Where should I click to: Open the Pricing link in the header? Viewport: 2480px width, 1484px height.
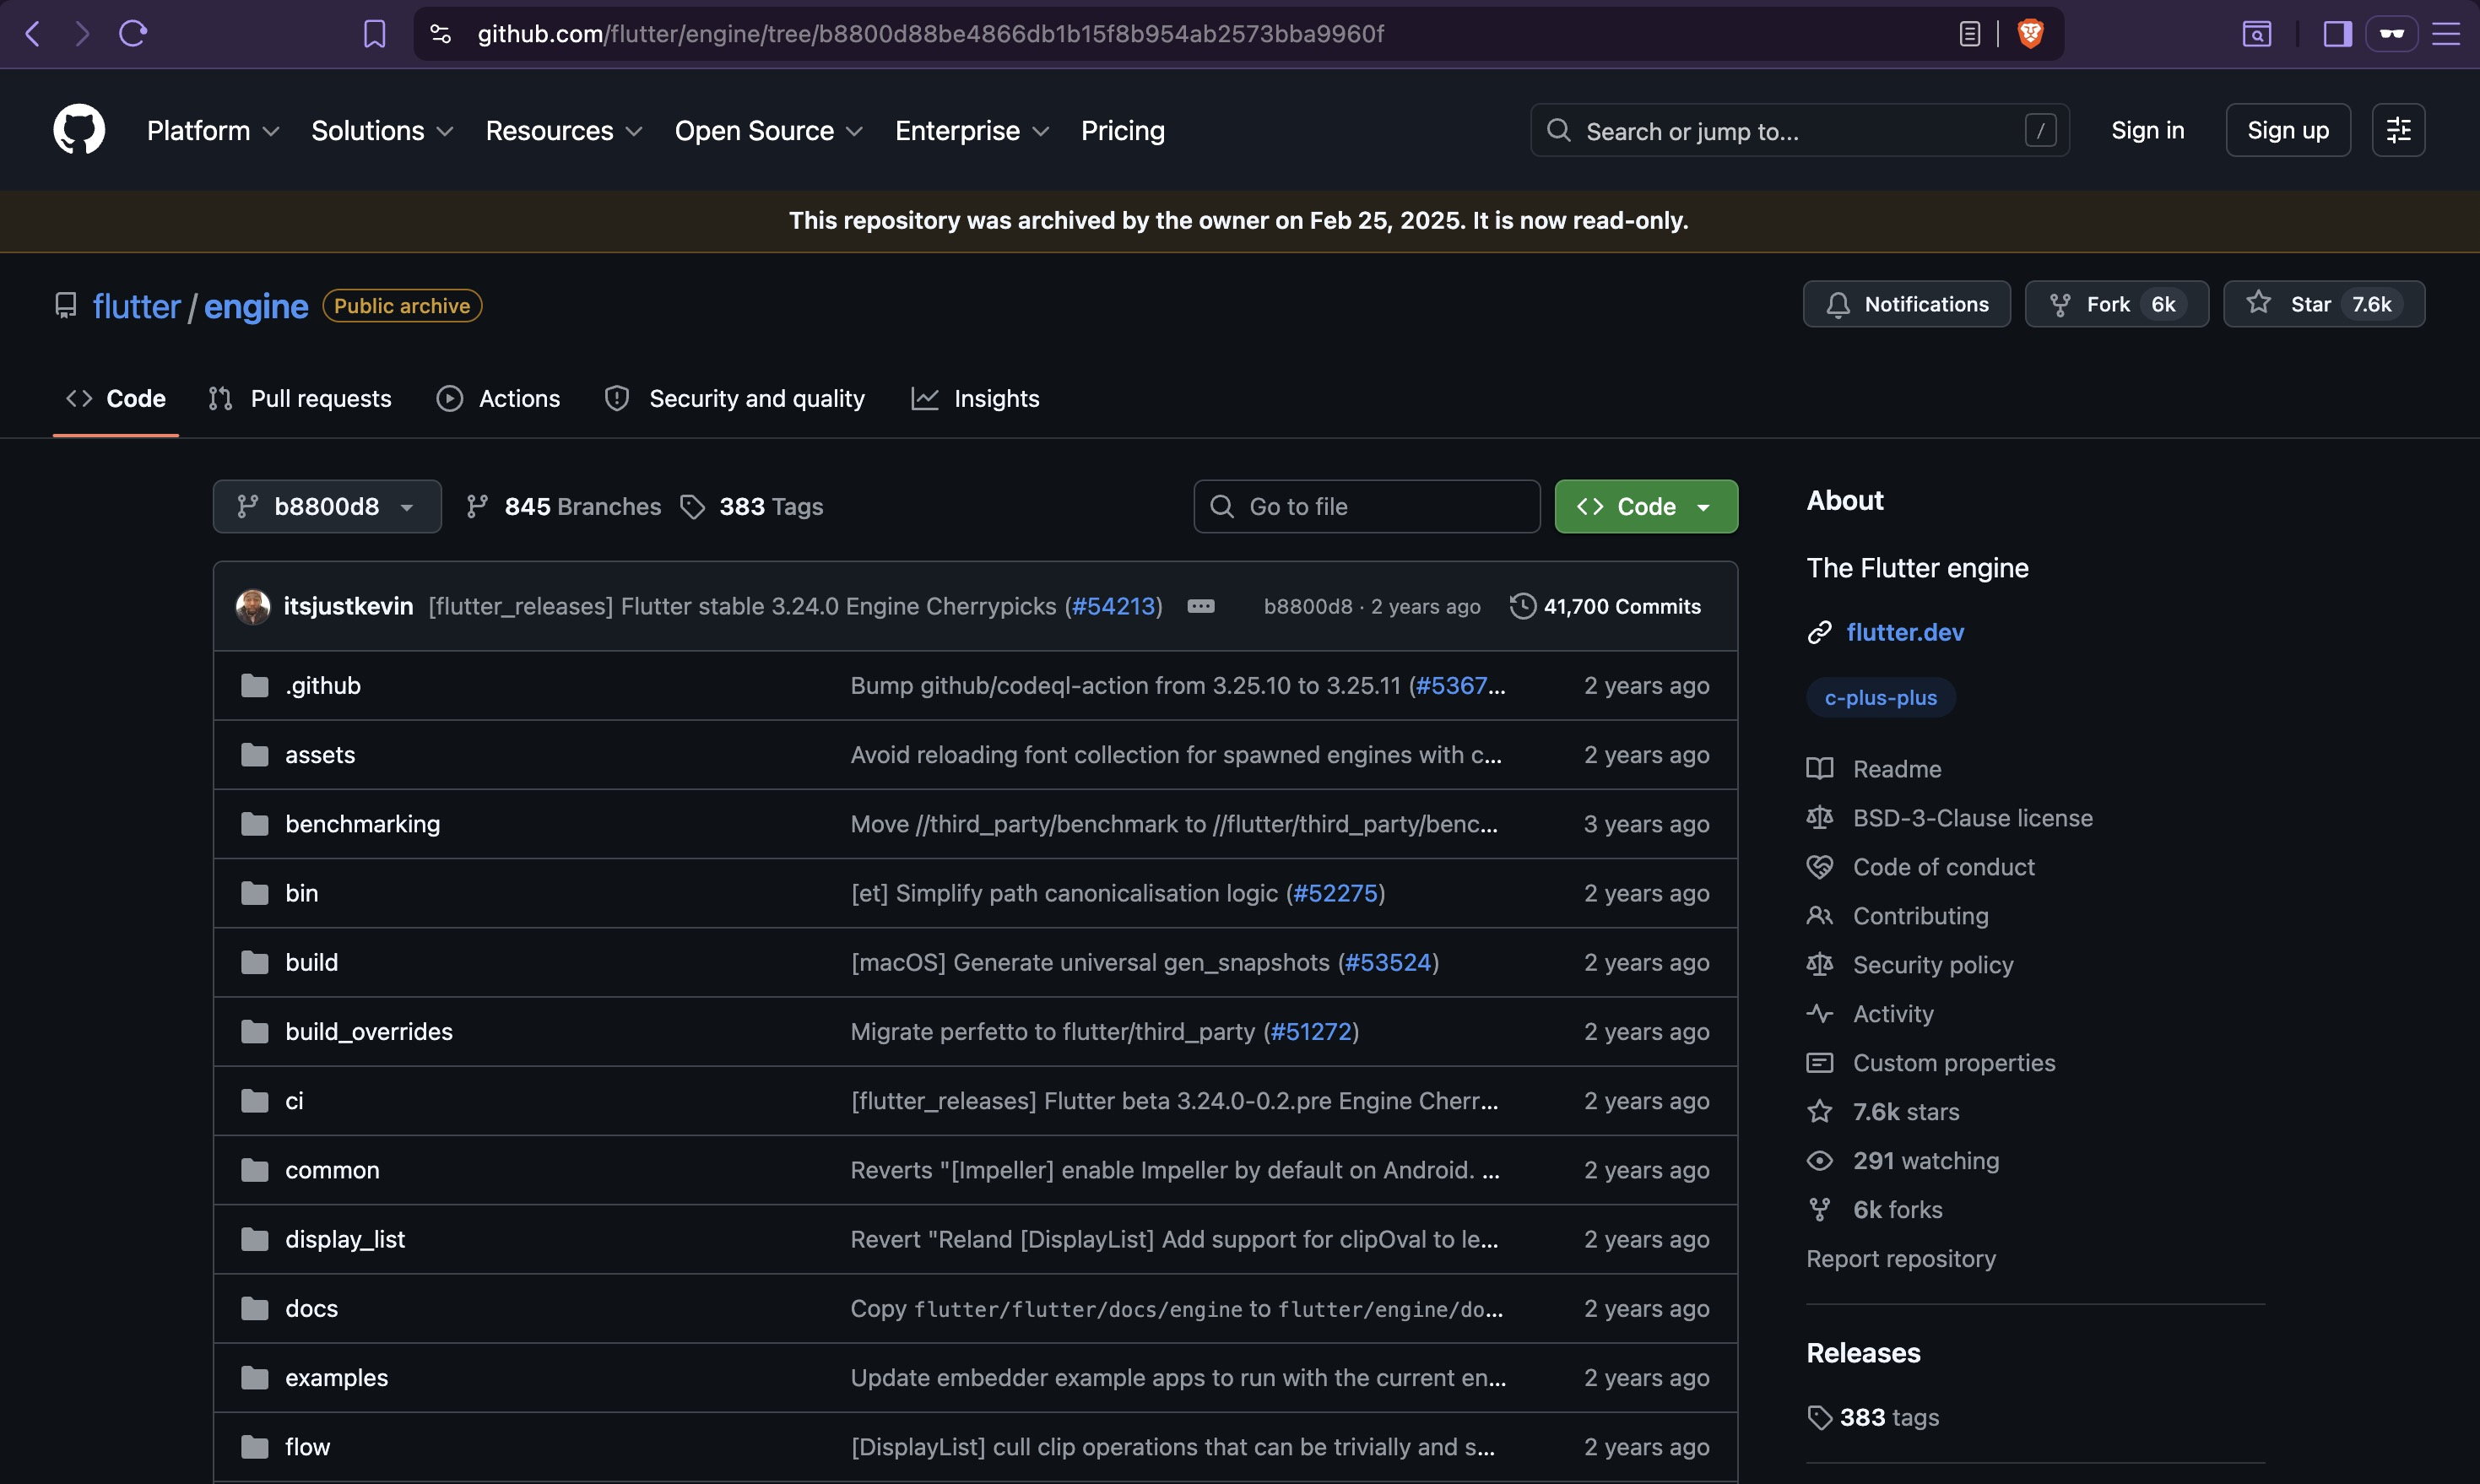point(1122,131)
